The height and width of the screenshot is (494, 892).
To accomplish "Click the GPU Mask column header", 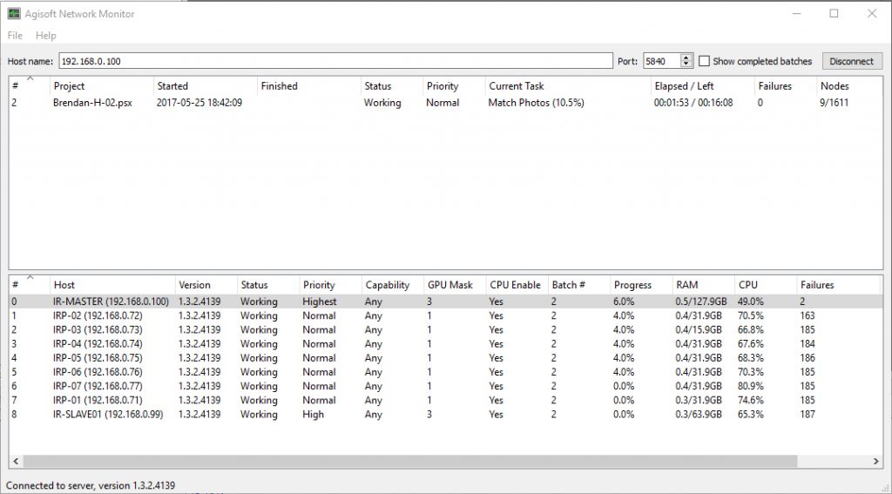I will tap(455, 285).
